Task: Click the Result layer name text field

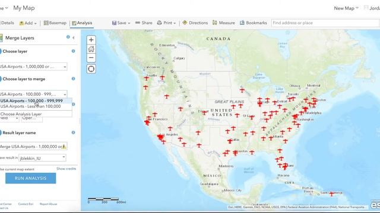Action: tap(33, 146)
